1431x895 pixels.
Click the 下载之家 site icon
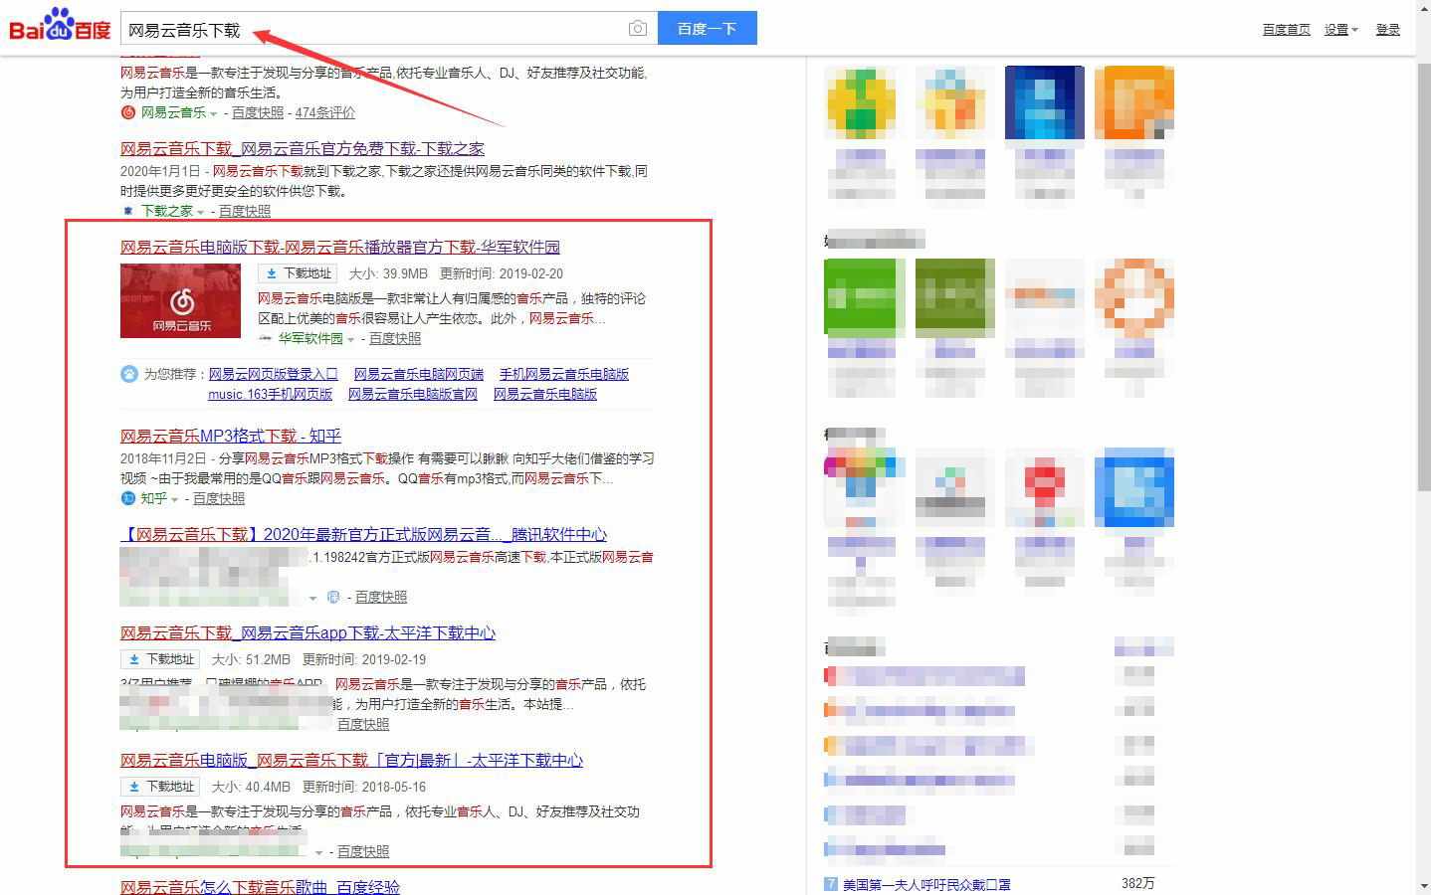(x=127, y=211)
